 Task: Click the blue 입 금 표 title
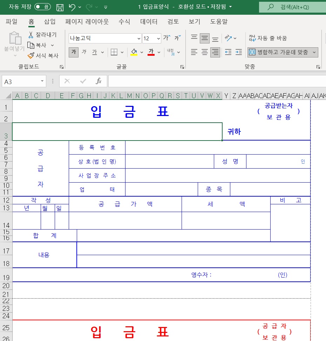tap(130, 111)
